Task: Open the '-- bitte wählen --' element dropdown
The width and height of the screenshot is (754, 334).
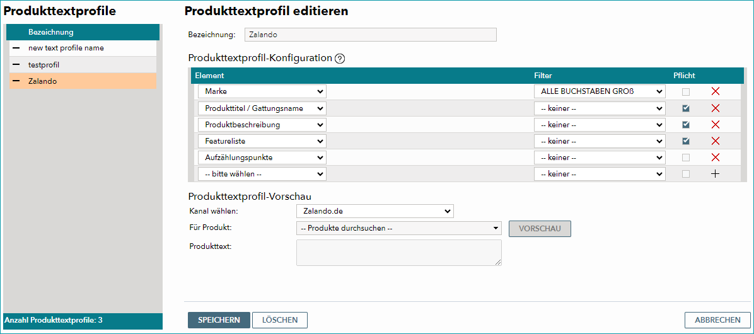Action: pyautogui.click(x=262, y=174)
